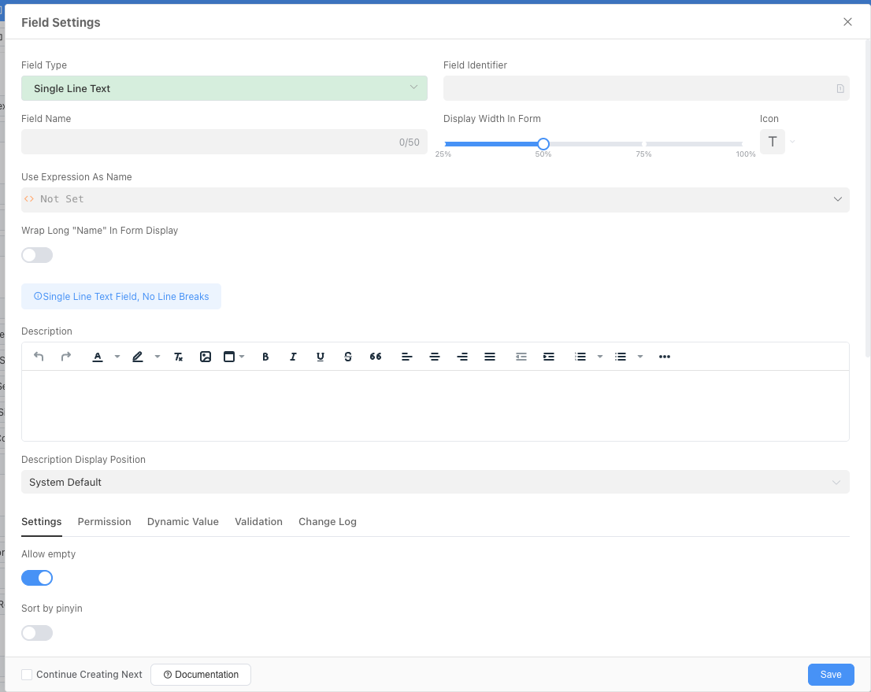This screenshot has width=871, height=692.
Task: Click the Save button
Action: [831, 675]
